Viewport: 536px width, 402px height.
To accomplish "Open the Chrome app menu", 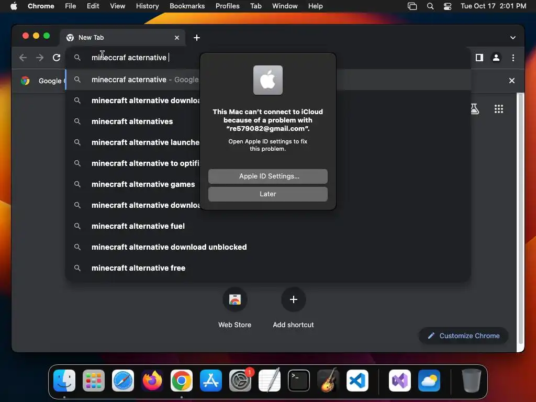I will [41, 6].
